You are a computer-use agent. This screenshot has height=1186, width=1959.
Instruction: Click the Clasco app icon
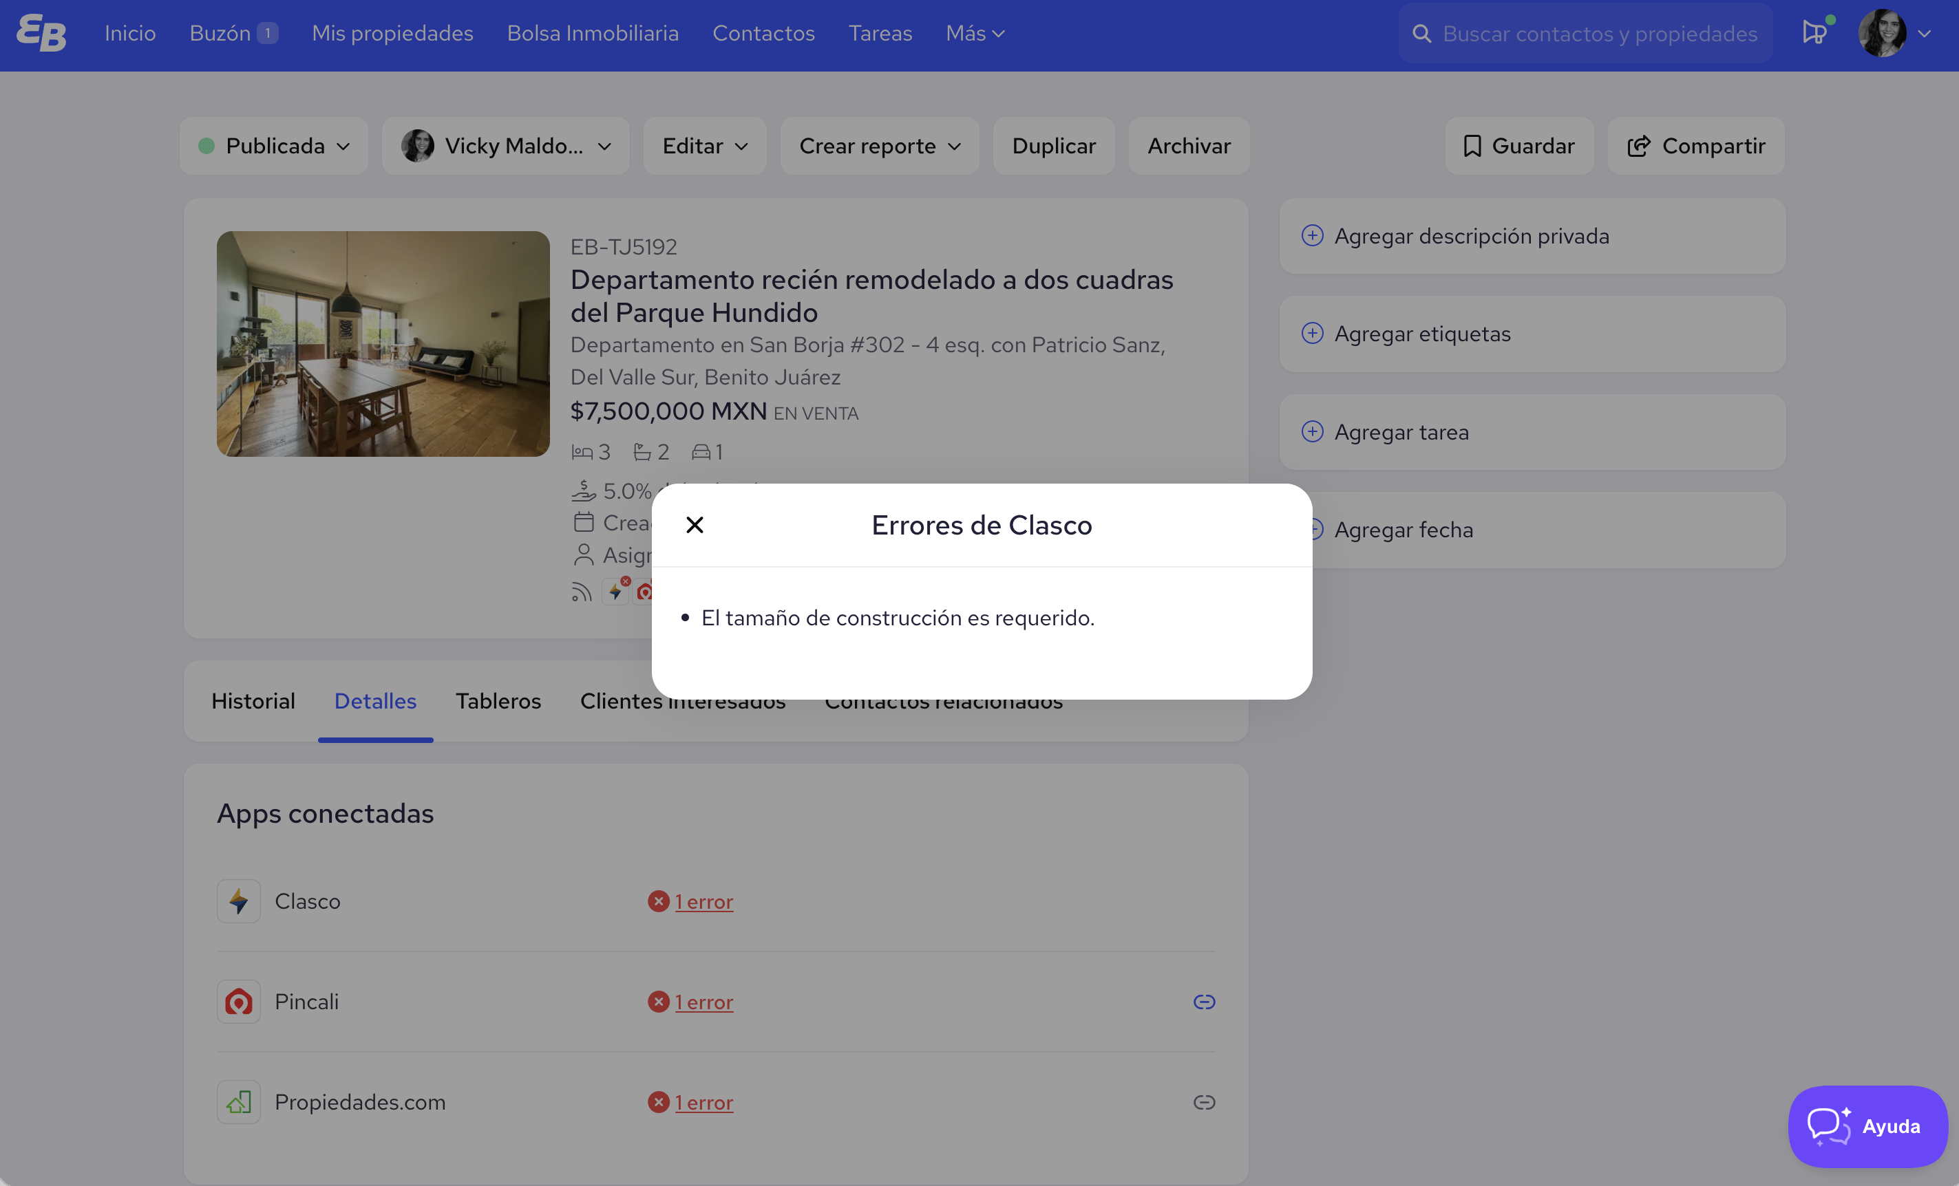(x=239, y=901)
